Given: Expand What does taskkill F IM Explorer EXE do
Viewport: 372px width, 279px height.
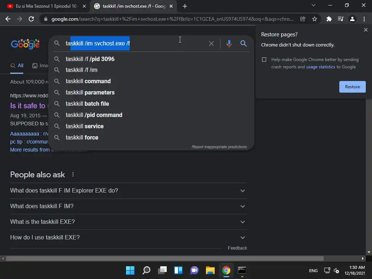Looking at the screenshot, I should pos(128,190).
